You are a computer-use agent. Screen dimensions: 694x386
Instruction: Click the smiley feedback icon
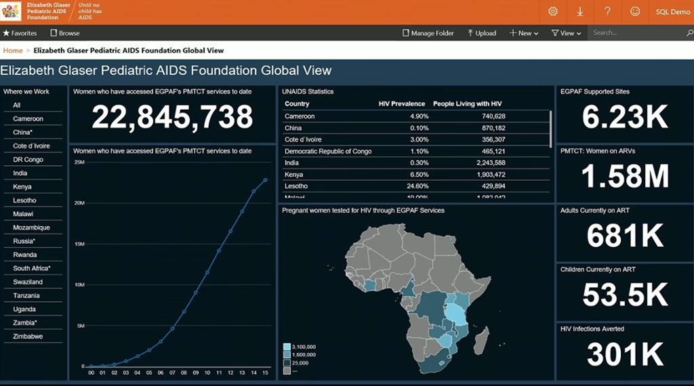click(635, 12)
